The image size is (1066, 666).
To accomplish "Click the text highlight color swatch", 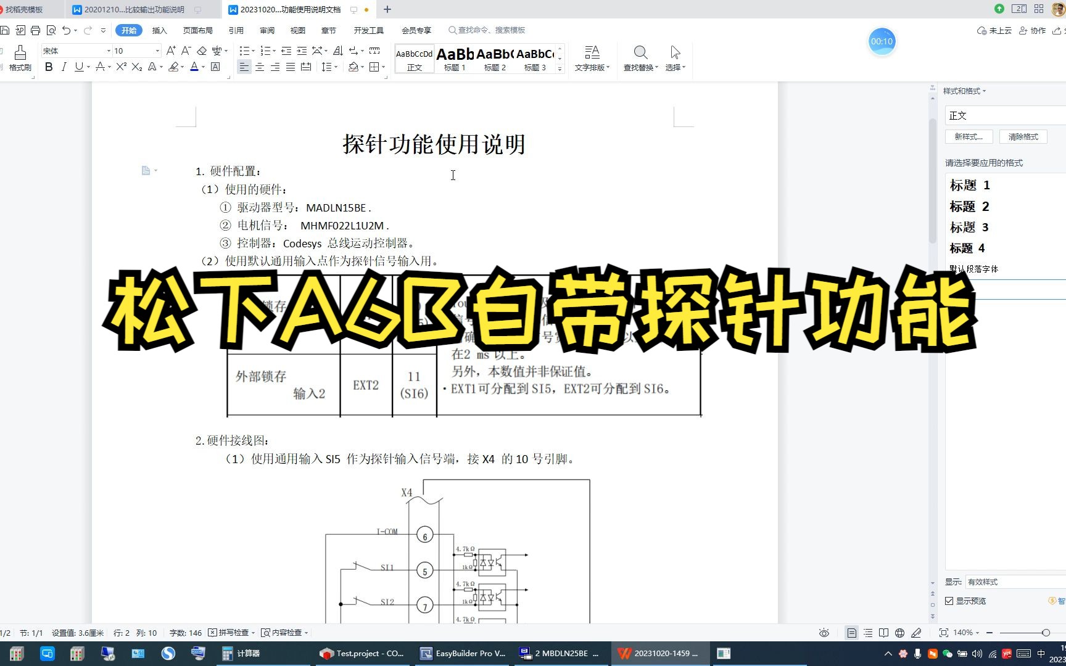I will 173,67.
